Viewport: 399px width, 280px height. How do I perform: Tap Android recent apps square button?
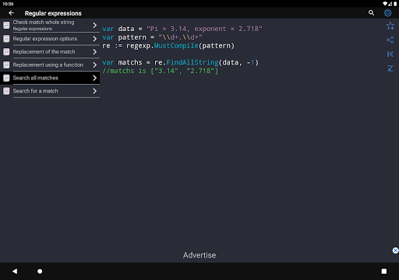click(384, 271)
